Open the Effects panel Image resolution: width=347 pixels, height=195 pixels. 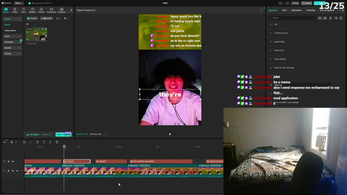[x=41, y=10]
